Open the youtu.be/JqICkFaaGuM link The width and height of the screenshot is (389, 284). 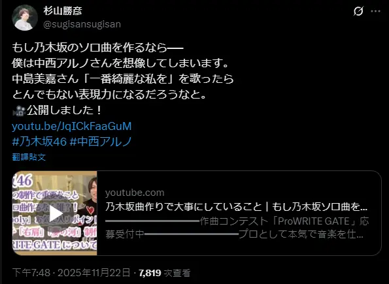point(72,126)
